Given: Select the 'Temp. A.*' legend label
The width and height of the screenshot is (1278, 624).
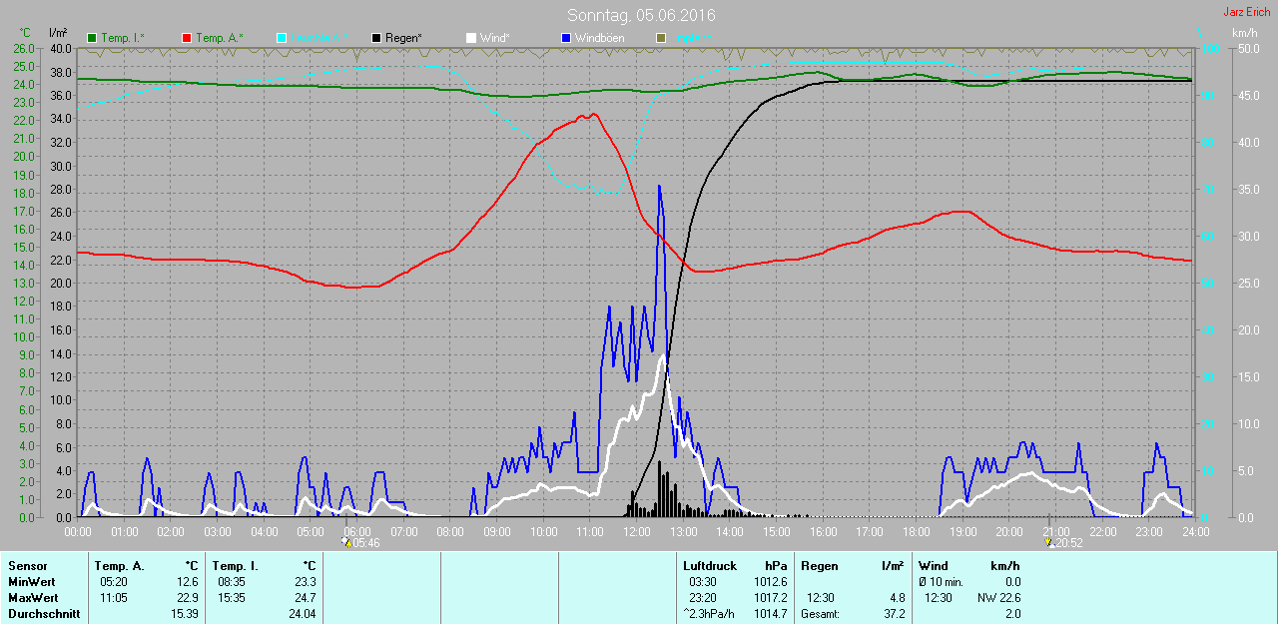Looking at the screenshot, I should 220,38.
